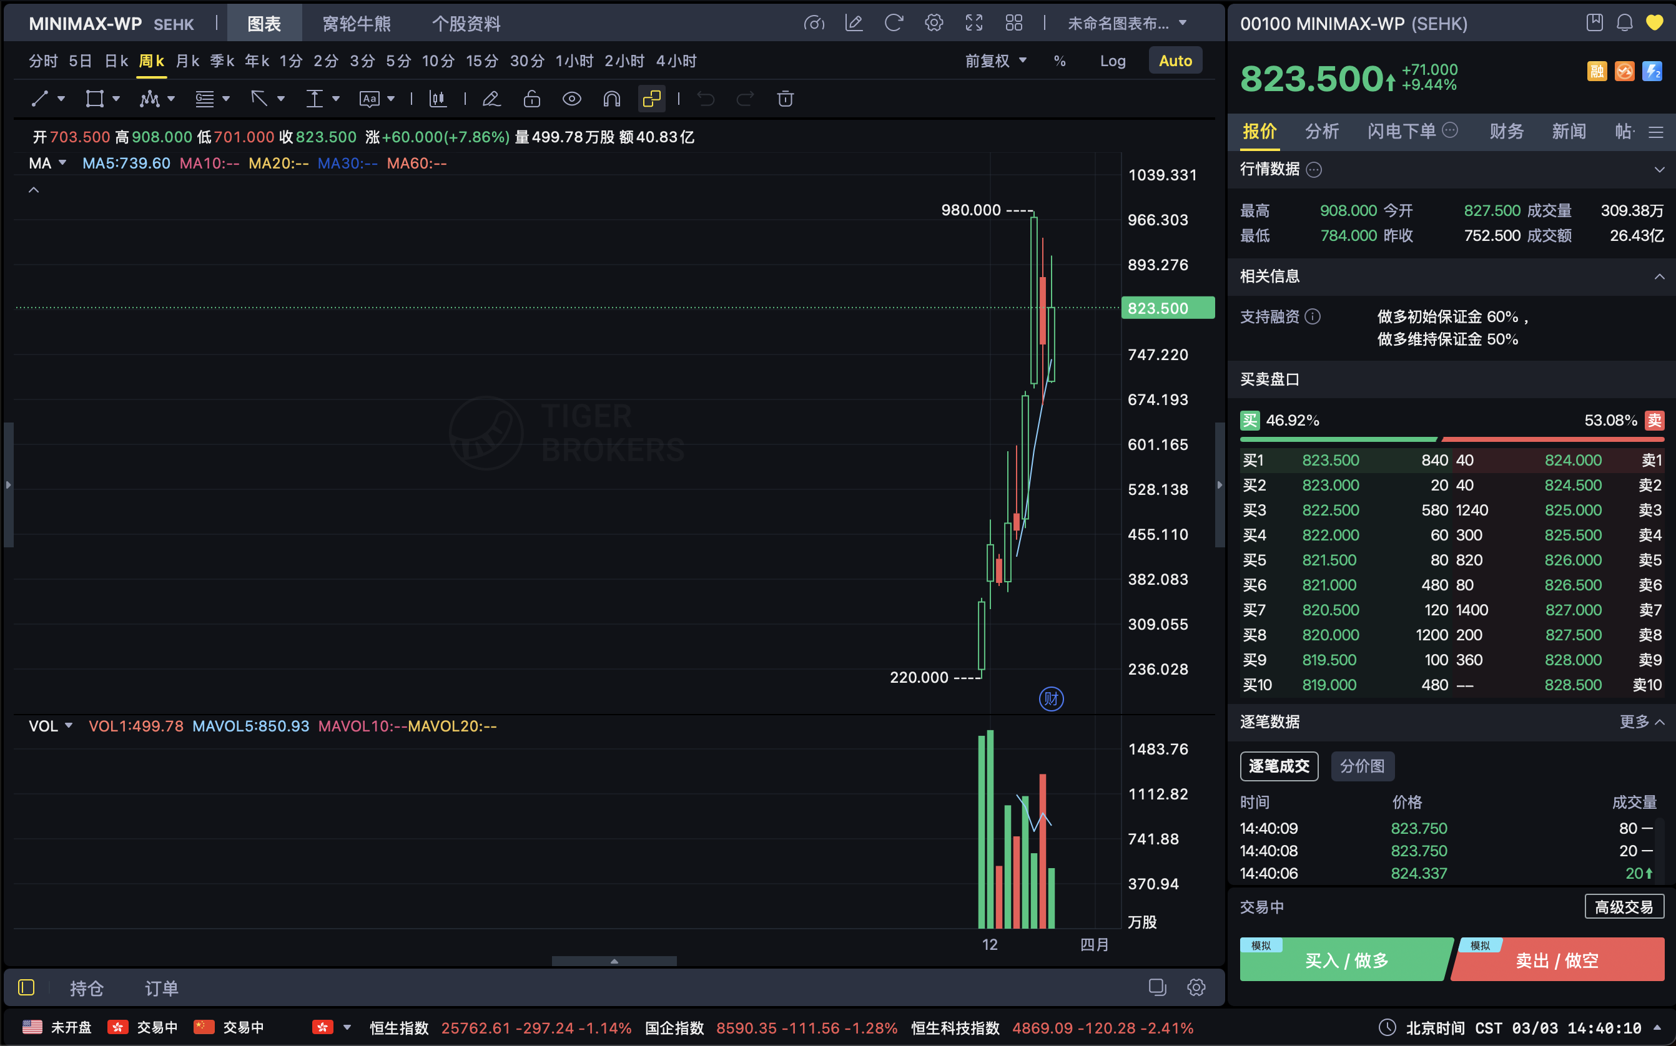Click the multi-chart grid layout icon
This screenshot has height=1046, width=1676.
click(1013, 23)
